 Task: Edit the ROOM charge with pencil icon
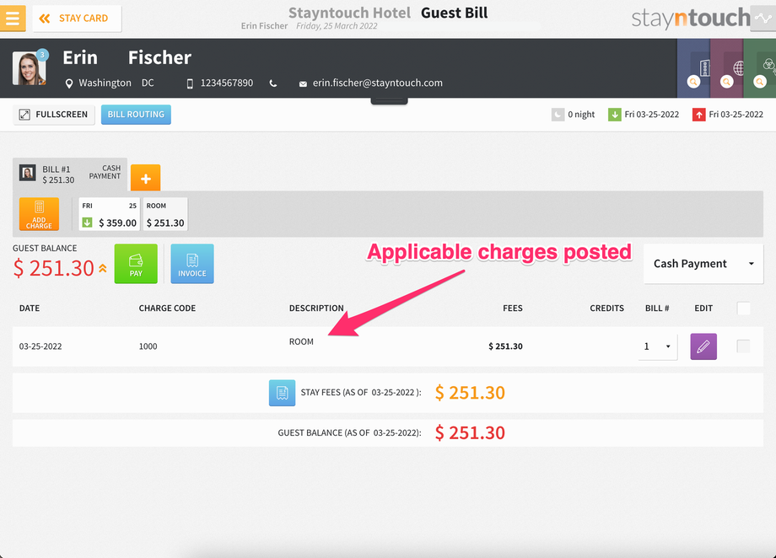(703, 346)
